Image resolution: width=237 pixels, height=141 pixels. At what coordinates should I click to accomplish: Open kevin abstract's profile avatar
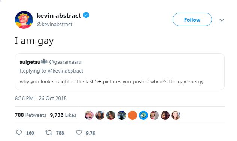[24, 20]
